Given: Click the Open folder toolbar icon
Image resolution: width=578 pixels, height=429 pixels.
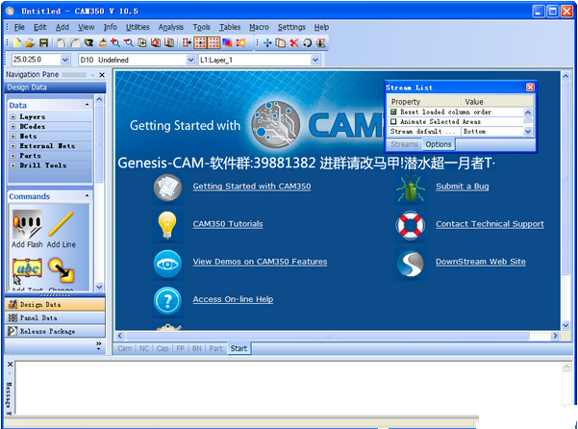Looking at the screenshot, I should [x=30, y=43].
